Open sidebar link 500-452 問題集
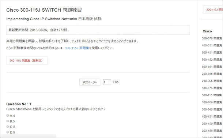Viewport: 223px width, 138px height. (x=212, y=60)
